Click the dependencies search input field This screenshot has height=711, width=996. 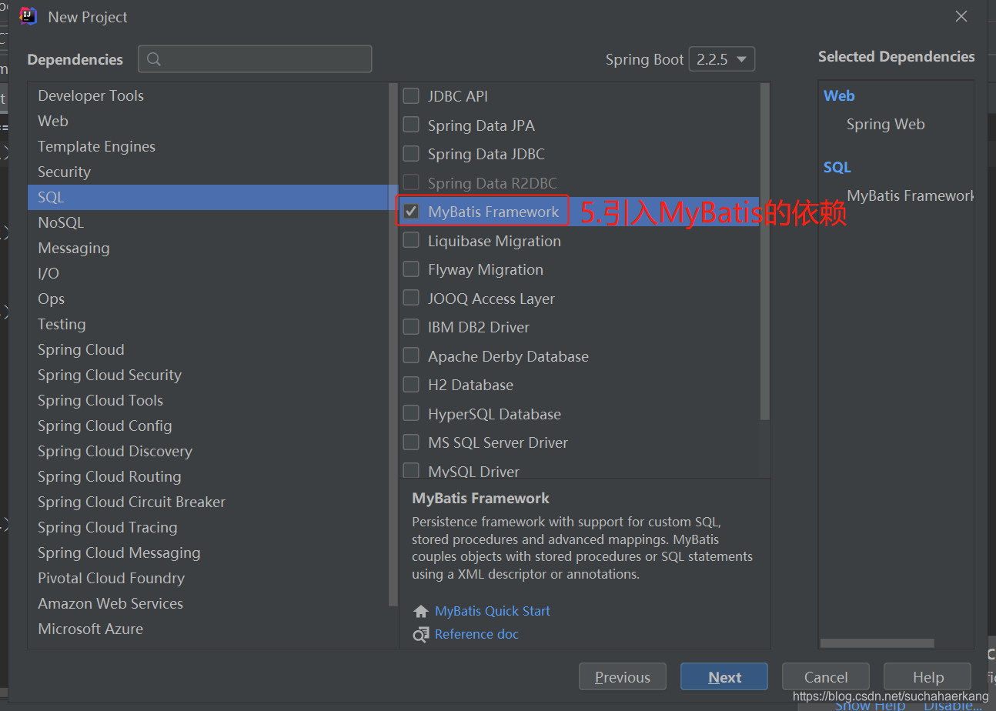tap(255, 59)
